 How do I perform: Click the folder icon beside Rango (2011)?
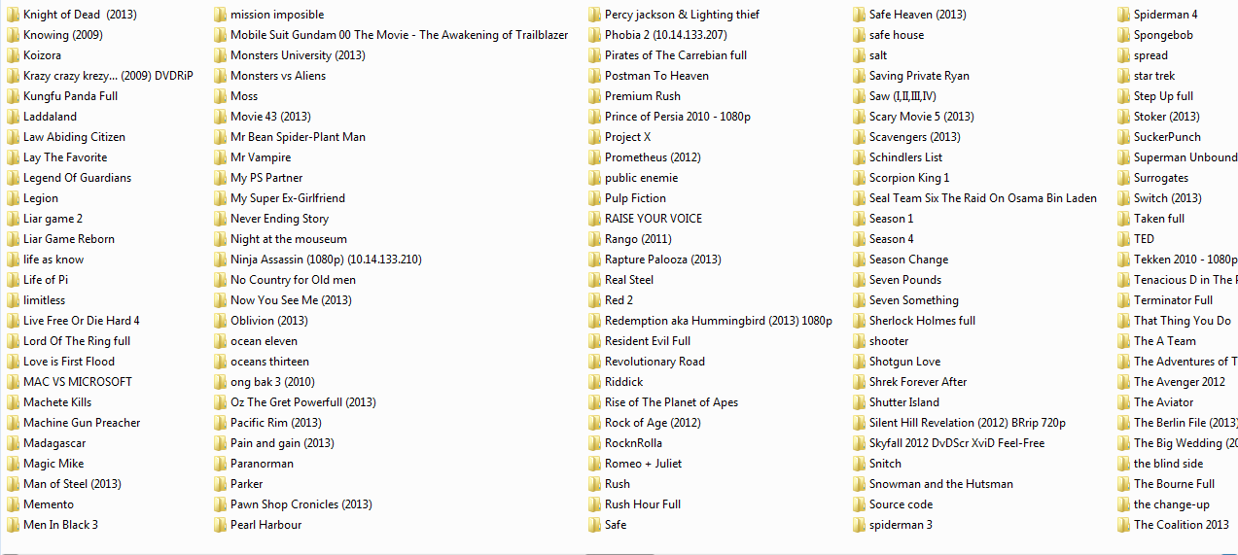(594, 239)
